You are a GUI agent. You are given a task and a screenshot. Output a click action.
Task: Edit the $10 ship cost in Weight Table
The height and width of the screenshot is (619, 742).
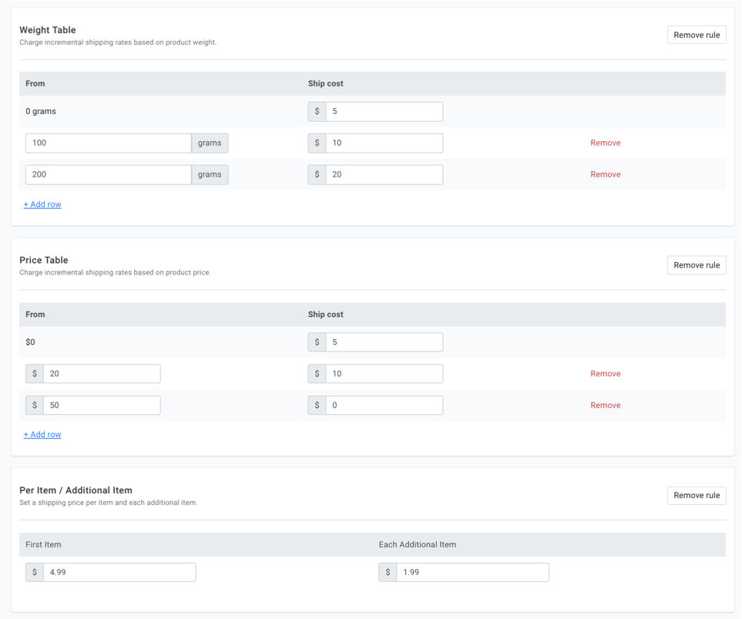384,143
